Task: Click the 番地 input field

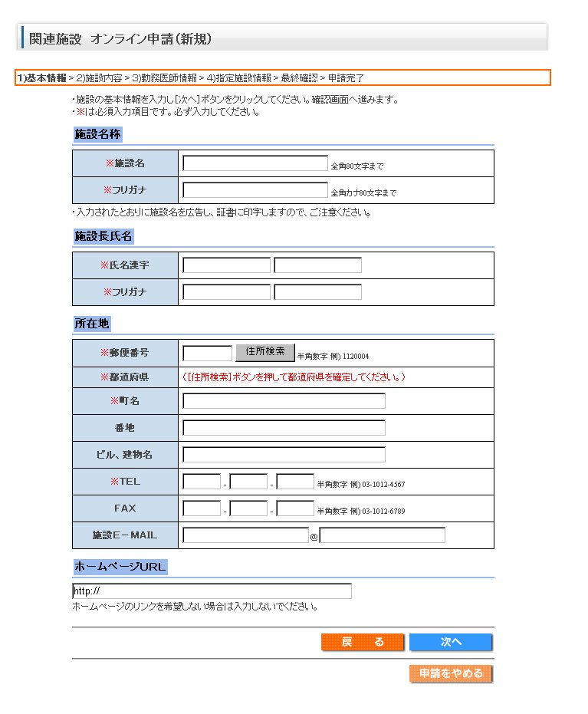Action: coord(284,428)
